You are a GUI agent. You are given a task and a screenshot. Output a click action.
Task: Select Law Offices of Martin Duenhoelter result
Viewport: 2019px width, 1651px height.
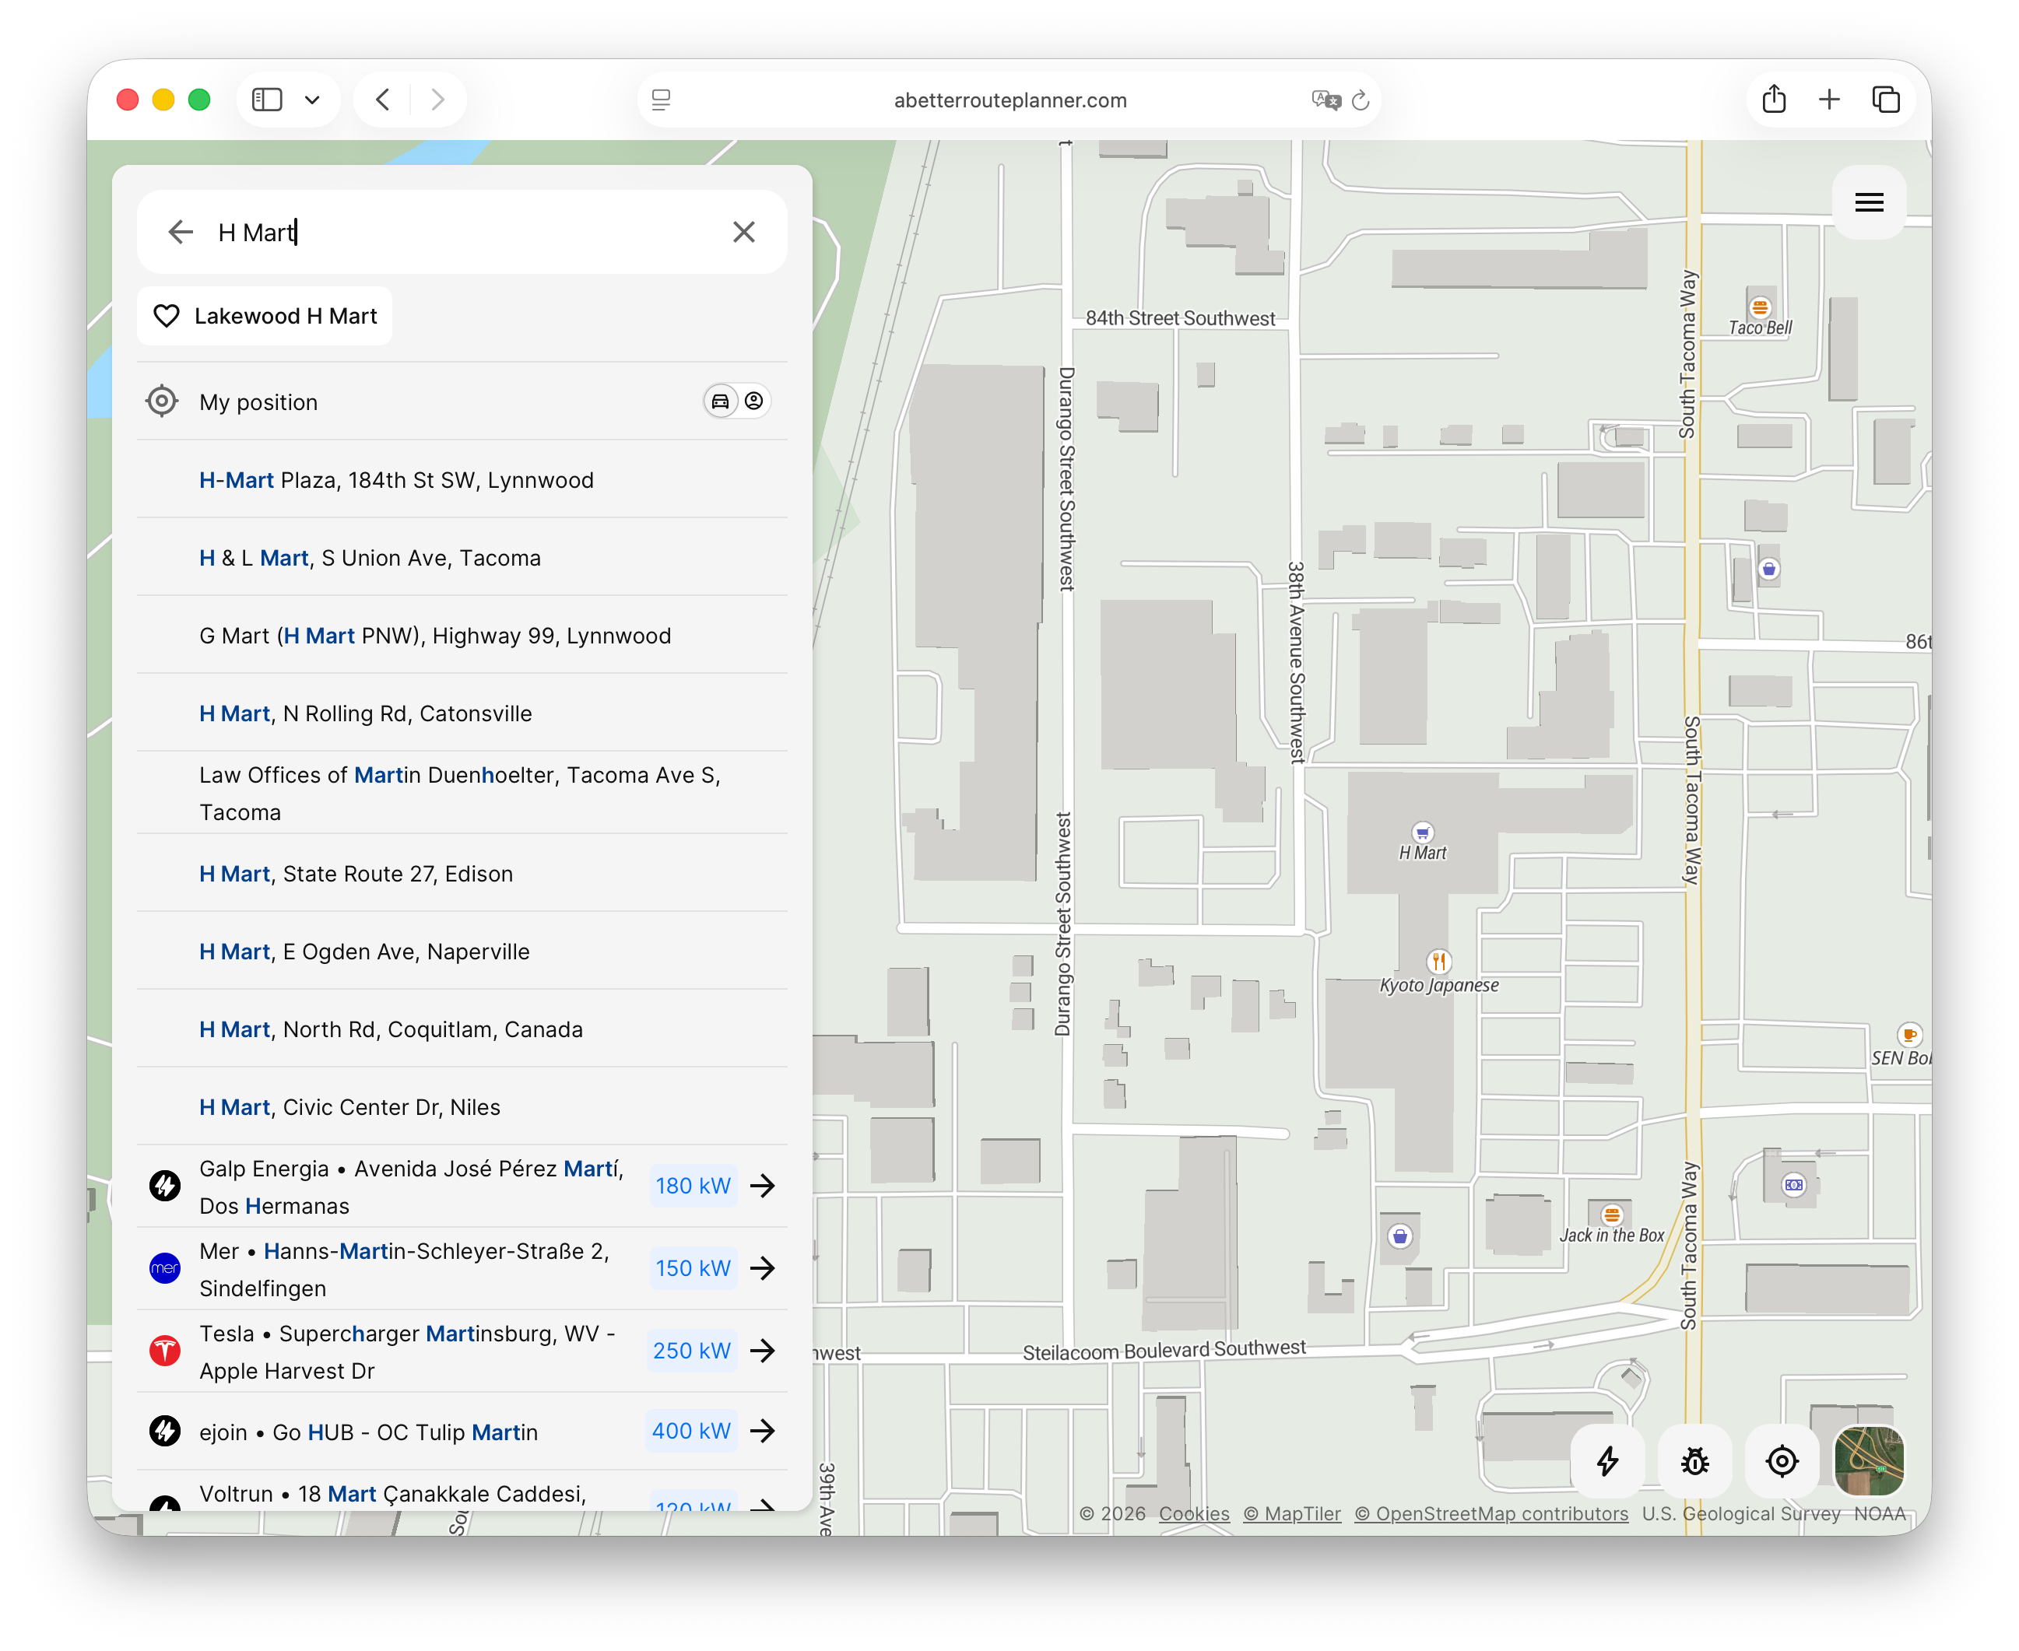click(x=462, y=793)
